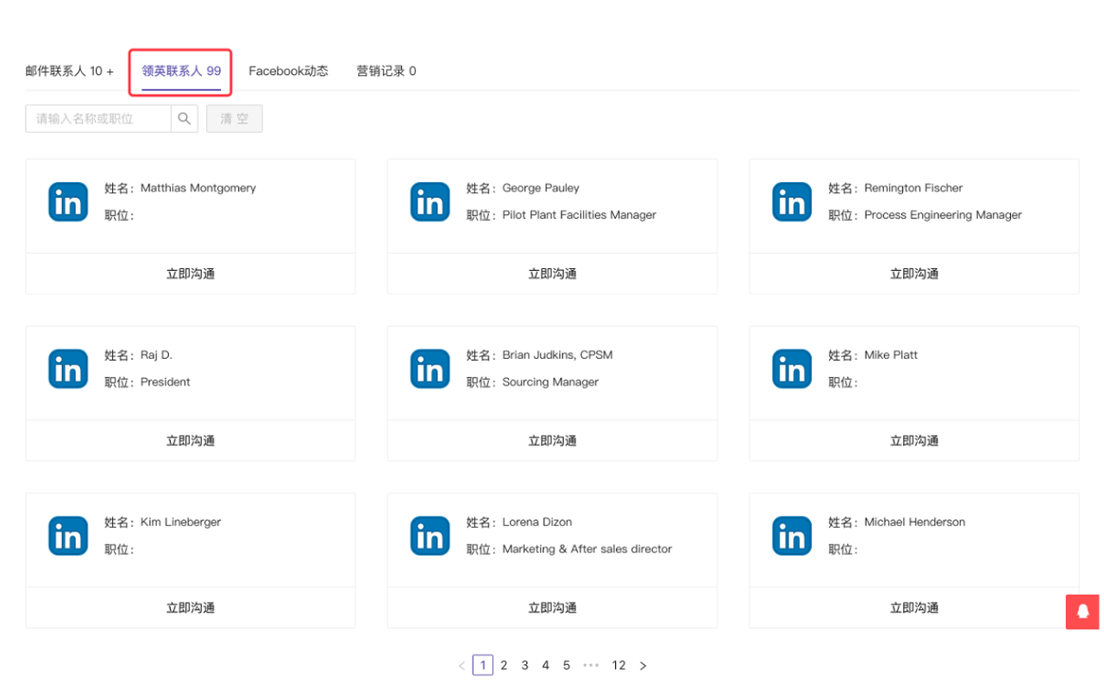
Task: Click 立即沟通 under Kim Lineberger
Action: pos(190,607)
